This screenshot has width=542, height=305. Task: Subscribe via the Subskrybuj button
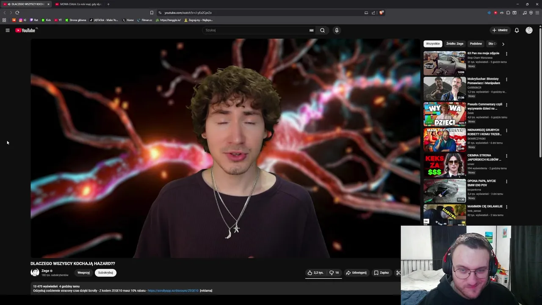(105, 273)
